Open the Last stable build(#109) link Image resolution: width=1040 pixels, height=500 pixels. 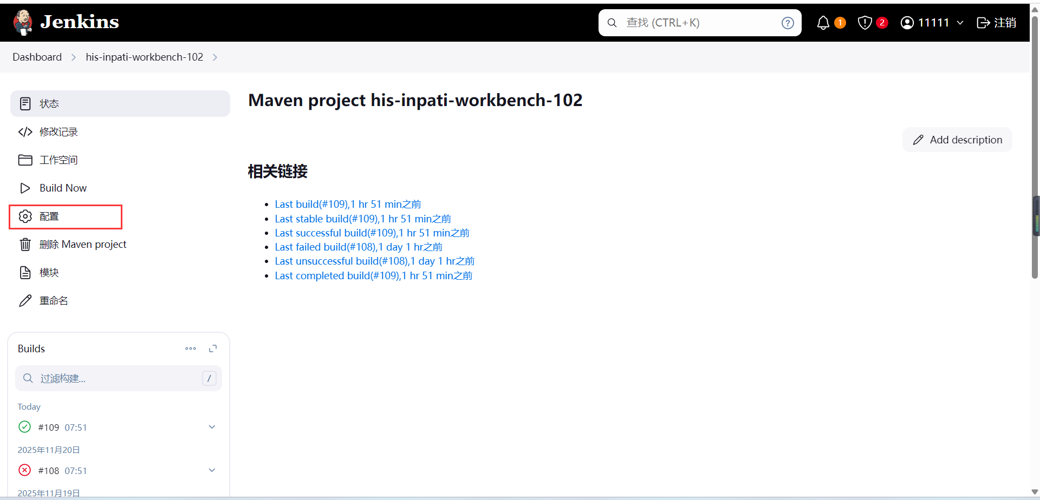(x=363, y=219)
